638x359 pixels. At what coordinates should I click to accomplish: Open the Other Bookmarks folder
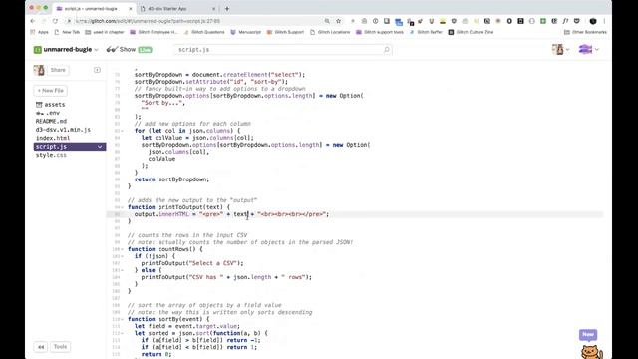(x=585, y=32)
